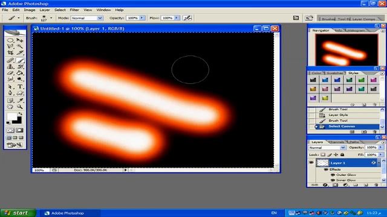Open the Image menu
387x217 pixels.
[x=30, y=10]
